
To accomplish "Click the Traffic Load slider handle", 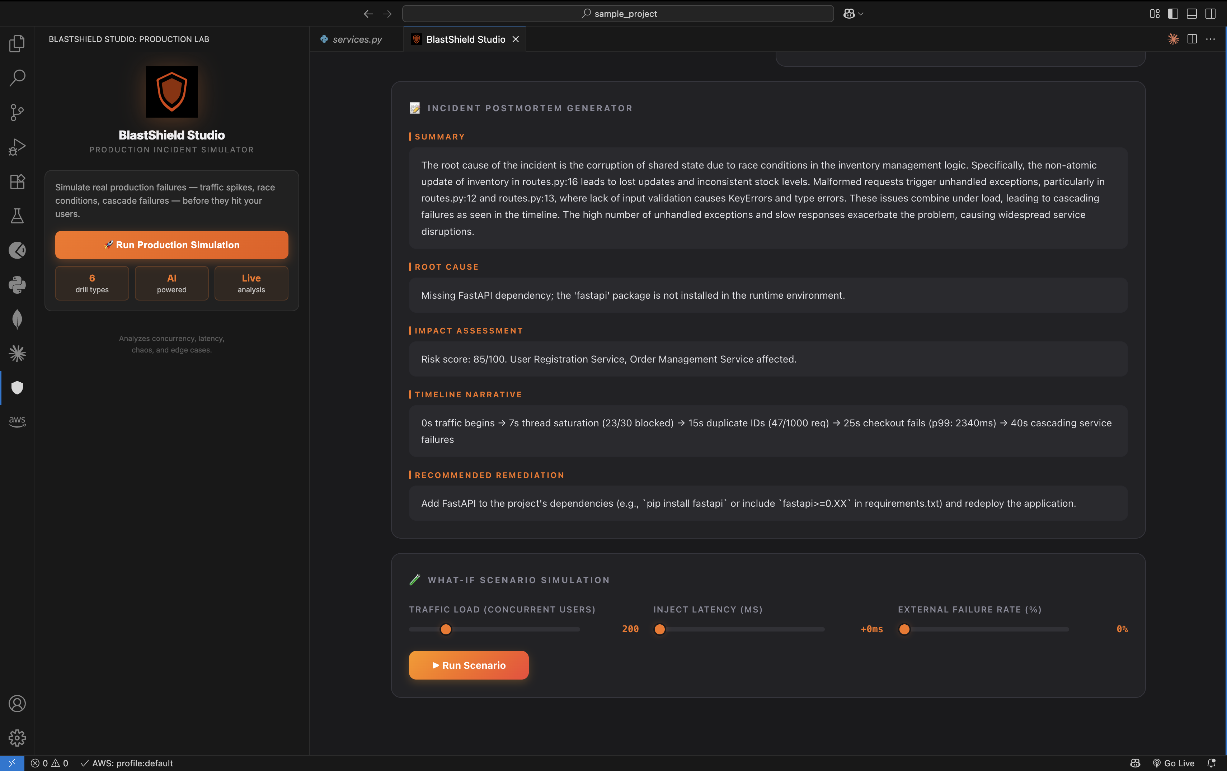I will (445, 629).
